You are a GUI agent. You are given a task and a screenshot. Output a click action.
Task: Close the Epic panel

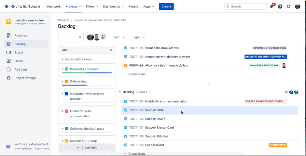(111, 50)
